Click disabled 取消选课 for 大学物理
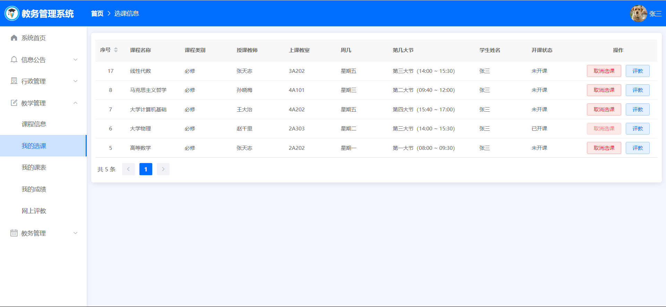The image size is (666, 307). (x=604, y=129)
